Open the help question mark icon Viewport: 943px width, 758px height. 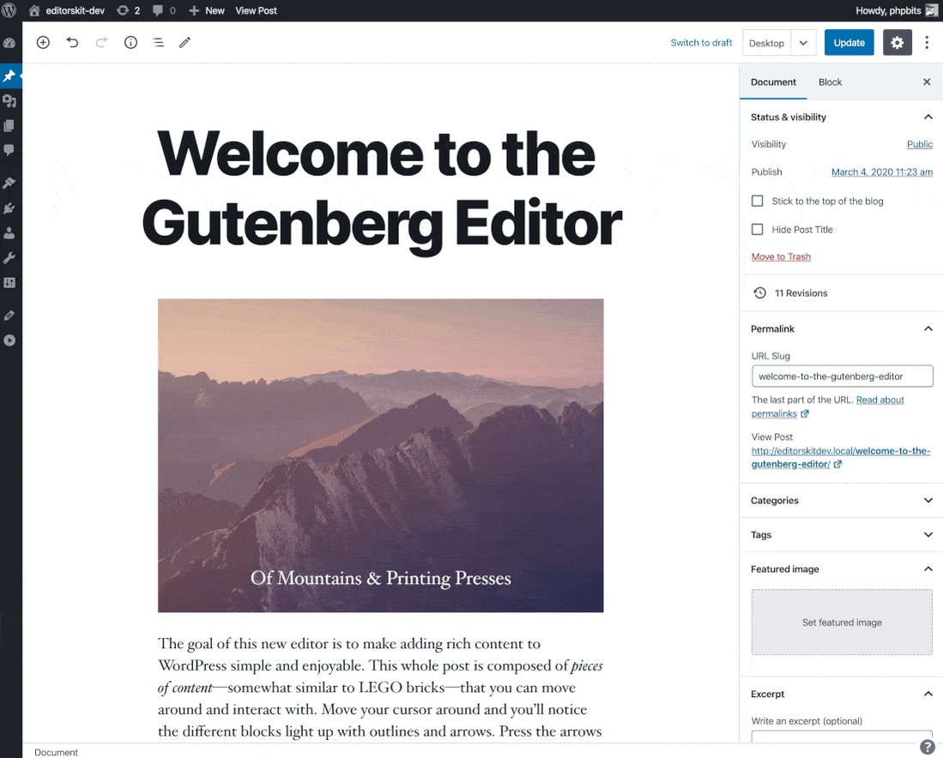click(x=928, y=747)
